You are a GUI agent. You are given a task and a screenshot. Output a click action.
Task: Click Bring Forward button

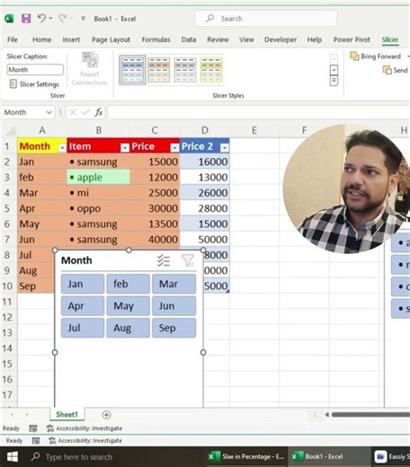pyautogui.click(x=375, y=57)
